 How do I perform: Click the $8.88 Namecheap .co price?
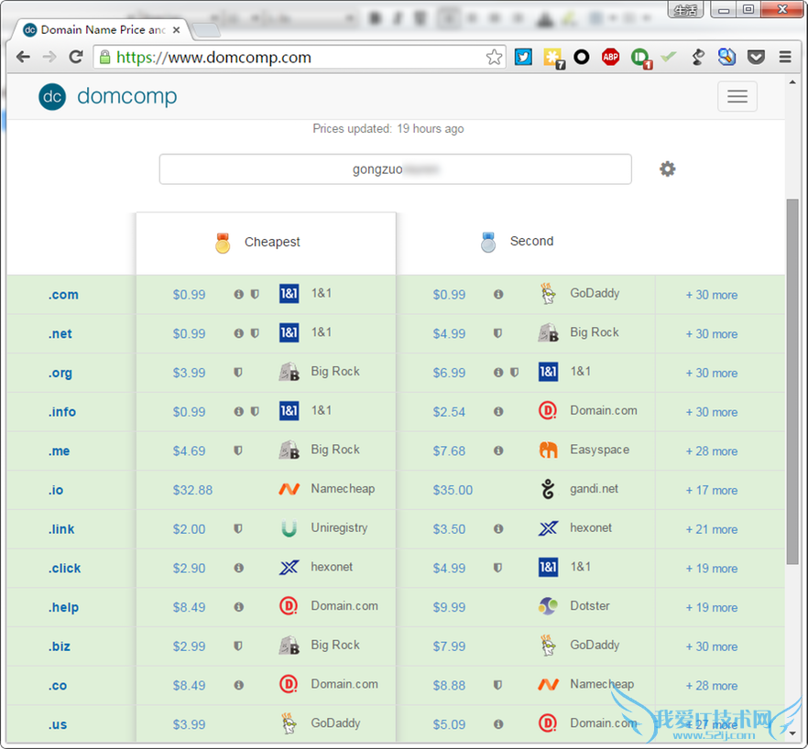449,686
